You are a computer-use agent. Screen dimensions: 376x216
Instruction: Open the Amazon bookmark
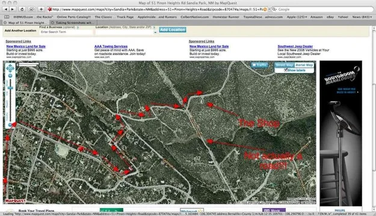click(x=316, y=17)
